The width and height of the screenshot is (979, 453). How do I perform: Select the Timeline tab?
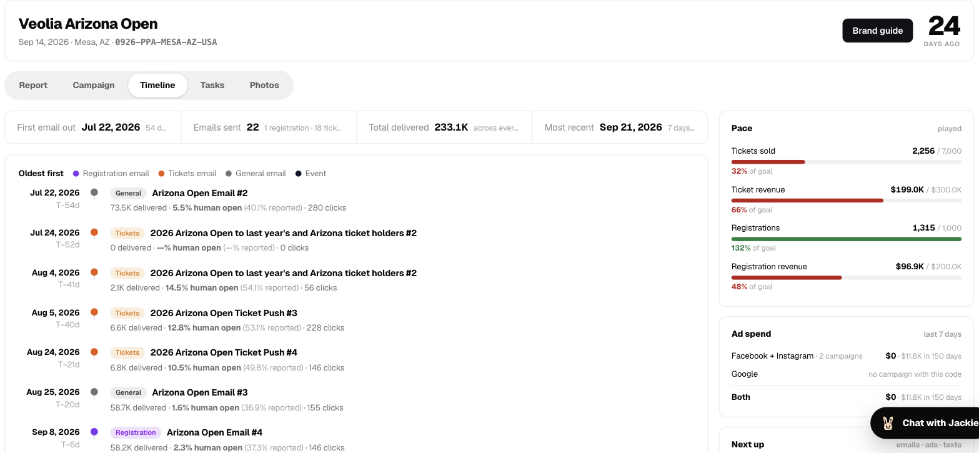[157, 85]
